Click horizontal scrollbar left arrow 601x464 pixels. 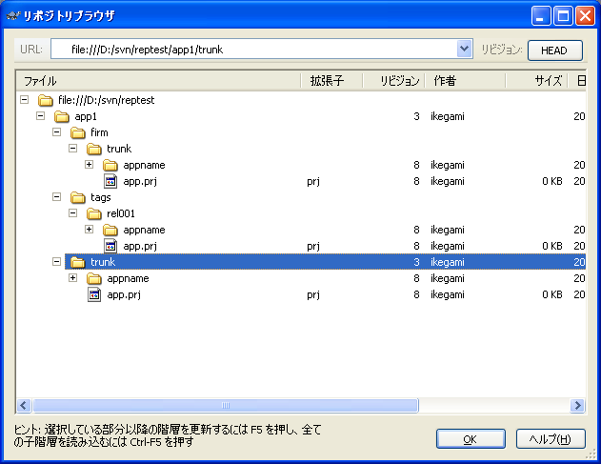pyautogui.click(x=24, y=405)
